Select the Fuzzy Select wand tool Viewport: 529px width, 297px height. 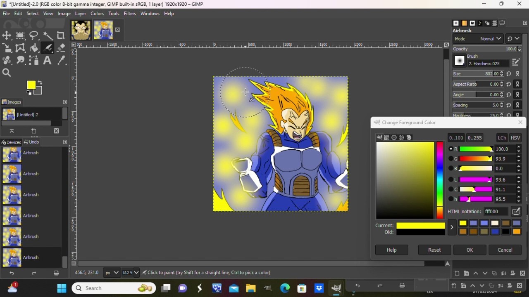pyautogui.click(x=48, y=35)
